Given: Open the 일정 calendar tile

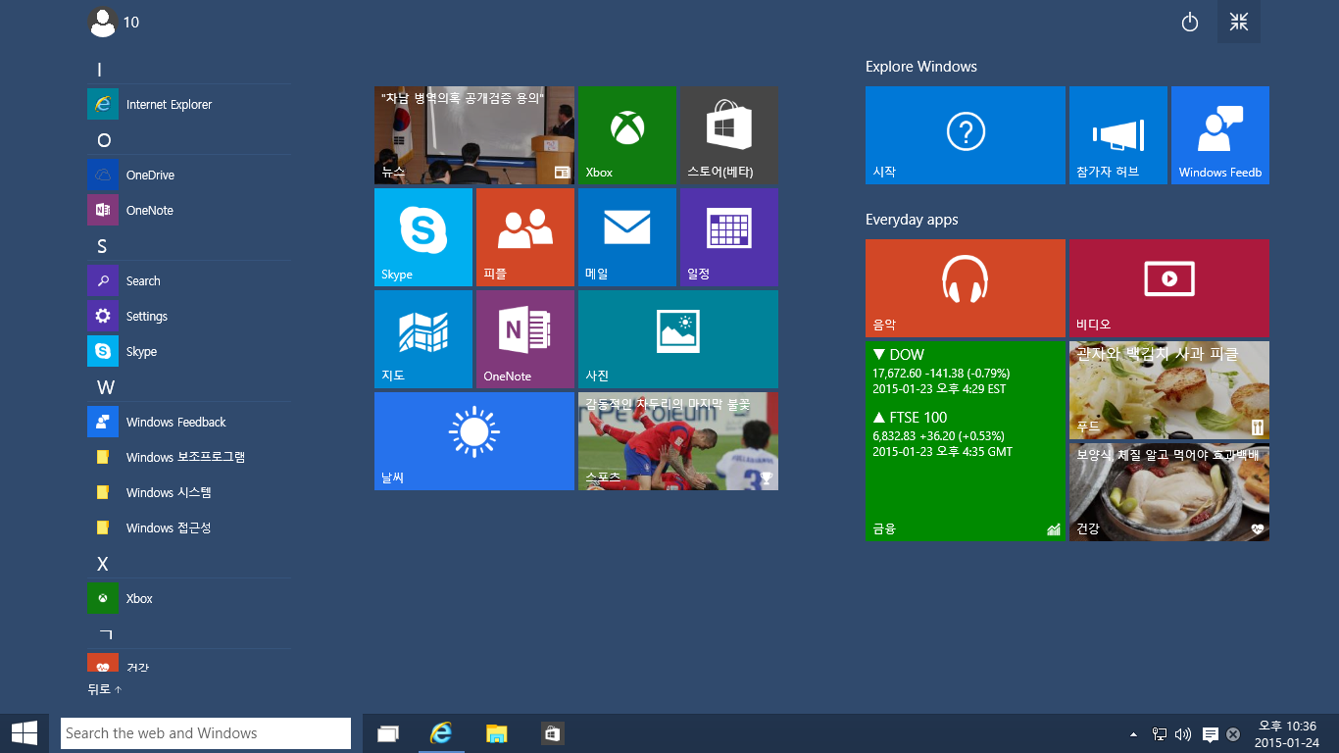Looking at the screenshot, I should coord(729,237).
